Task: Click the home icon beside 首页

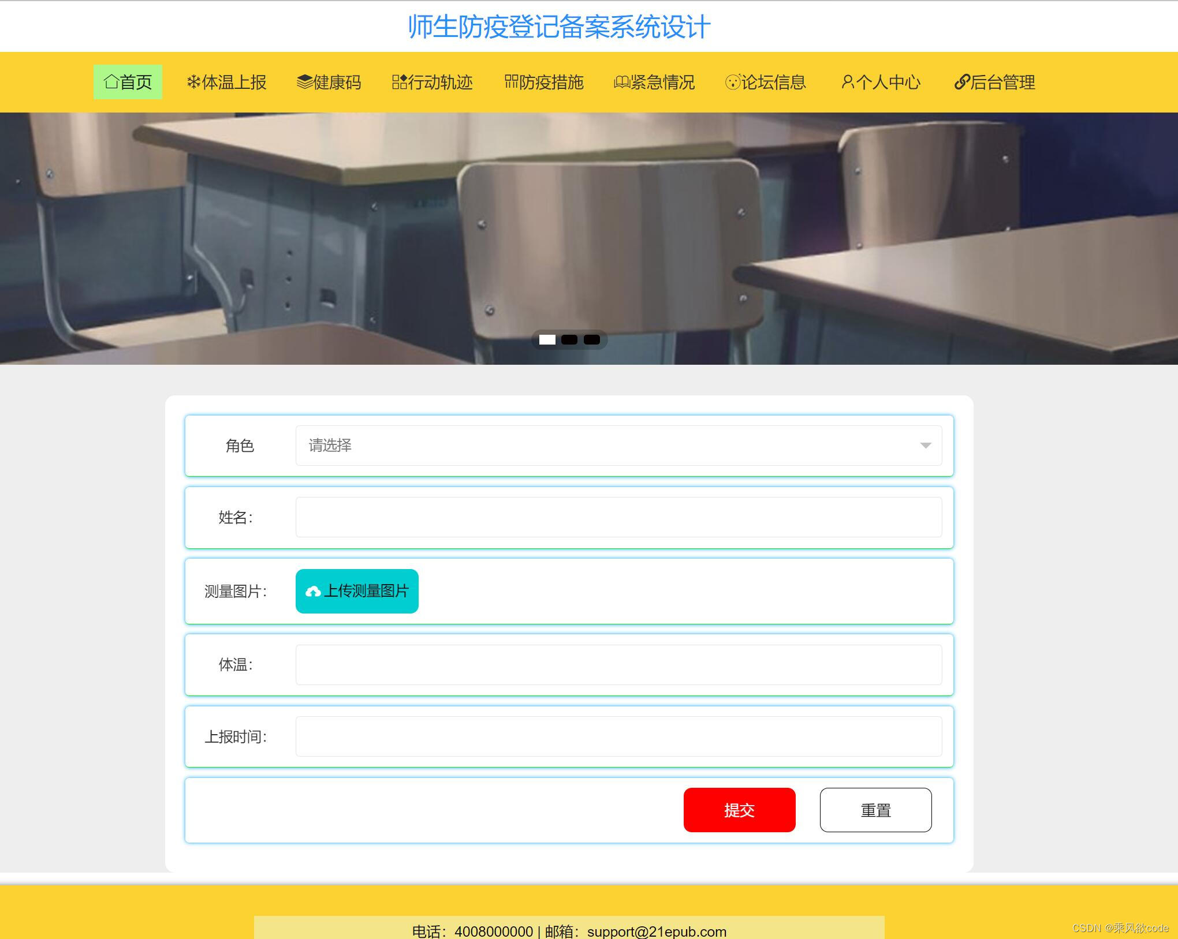Action: click(111, 82)
